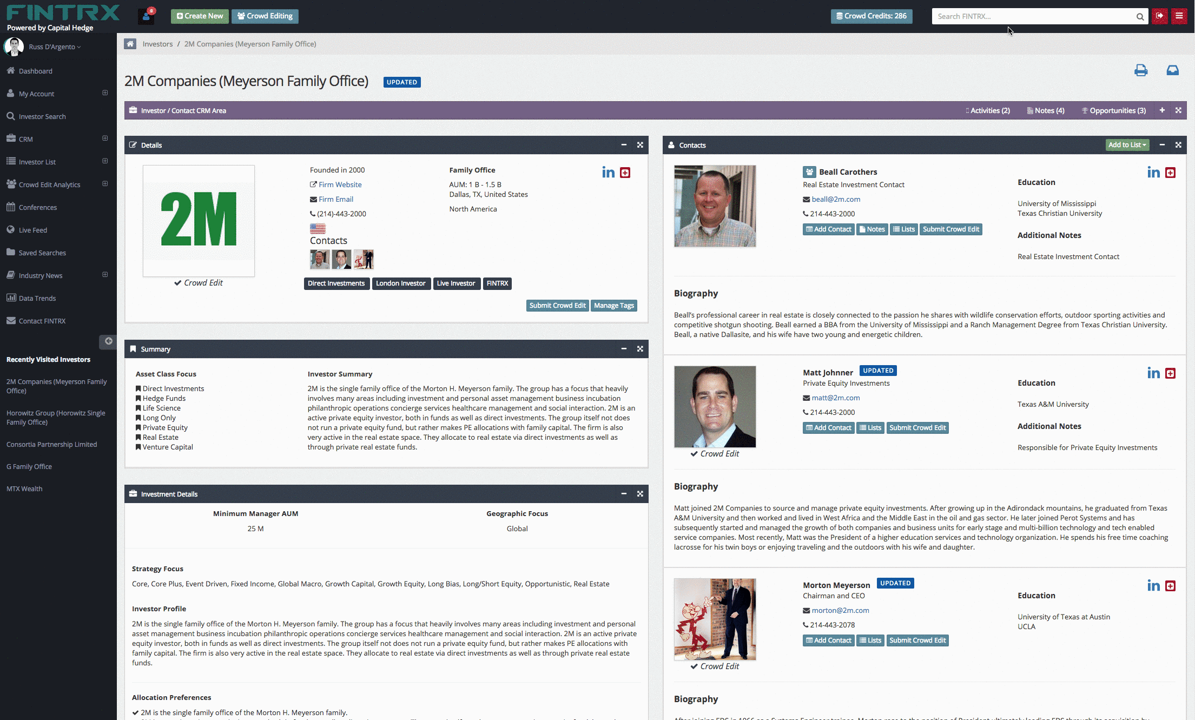The image size is (1195, 720).
Task: Click the inbox tray icon near print
Action: [1172, 70]
